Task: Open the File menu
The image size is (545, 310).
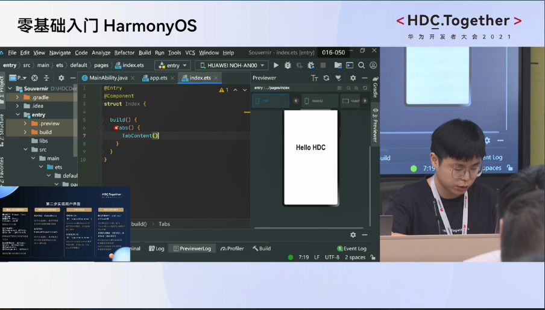Action: tap(12, 53)
